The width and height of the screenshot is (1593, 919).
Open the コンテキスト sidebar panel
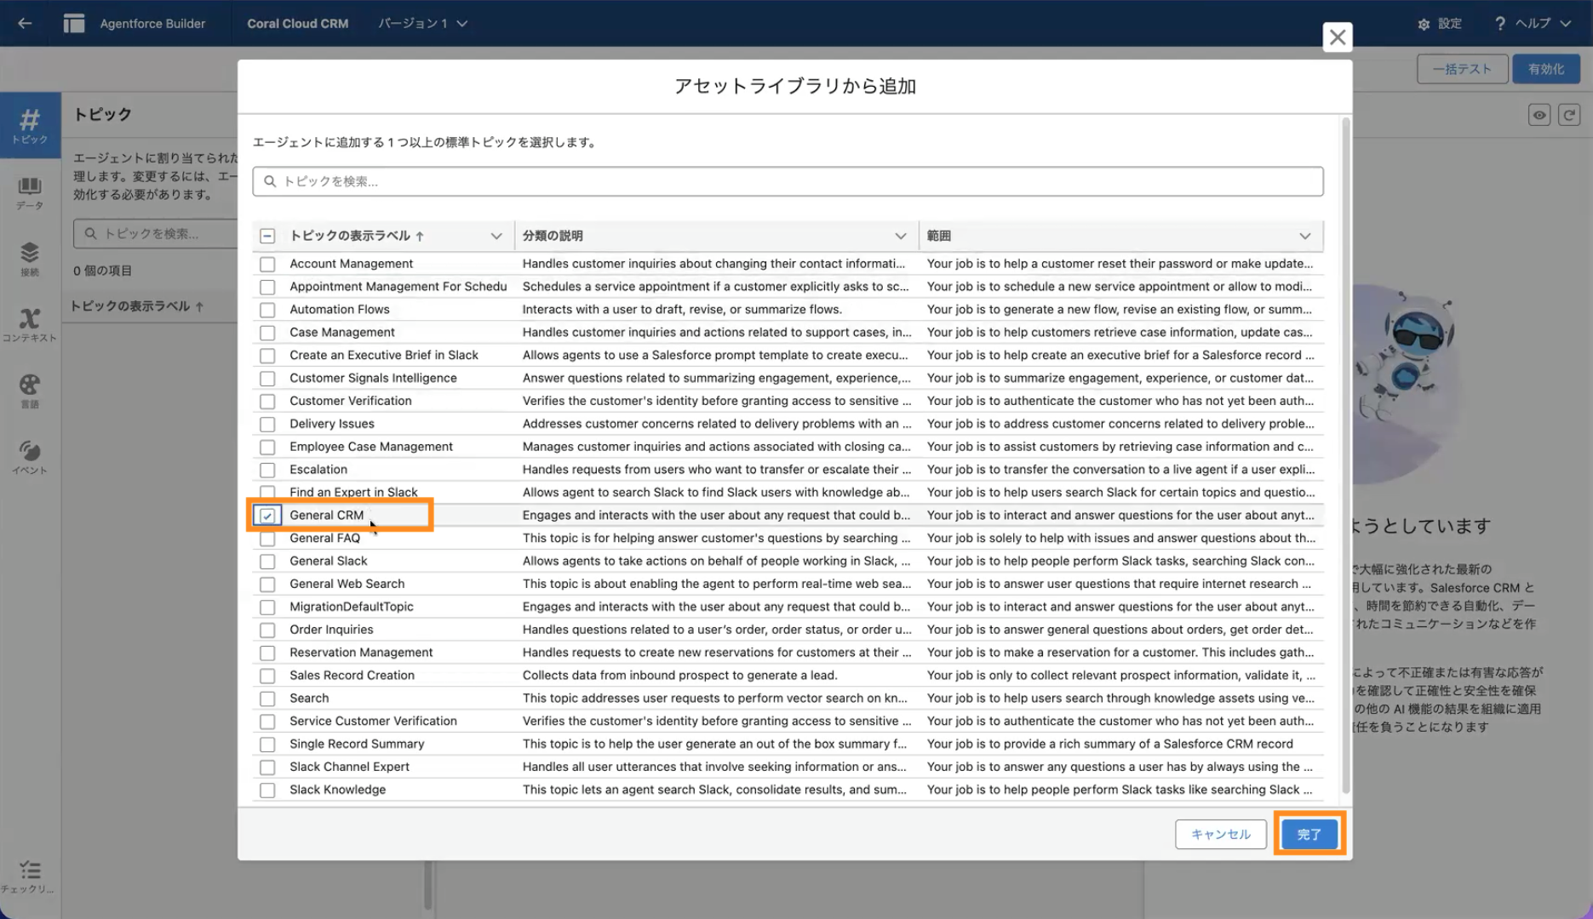point(30,325)
